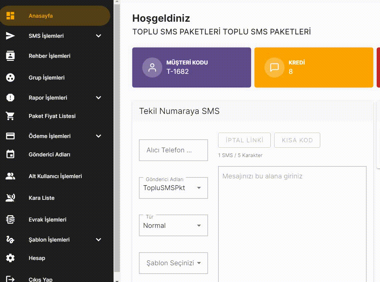
Task: Open the Rehber İşlemleri menu item
Action: pyautogui.click(x=55, y=56)
